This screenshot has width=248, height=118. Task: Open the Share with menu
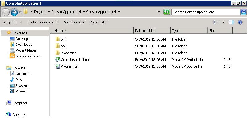pos(74,22)
